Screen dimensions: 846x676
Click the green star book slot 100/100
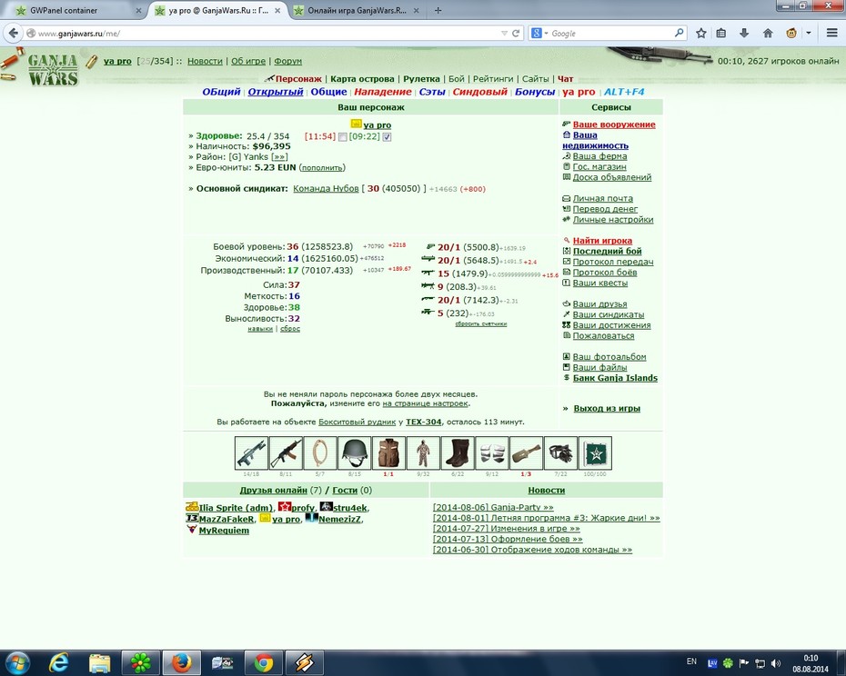[595, 452]
